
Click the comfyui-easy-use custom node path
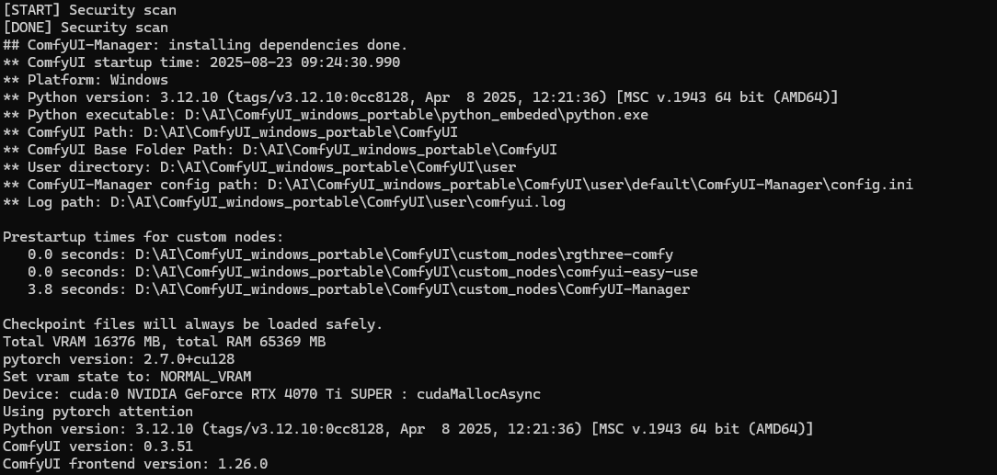click(417, 273)
